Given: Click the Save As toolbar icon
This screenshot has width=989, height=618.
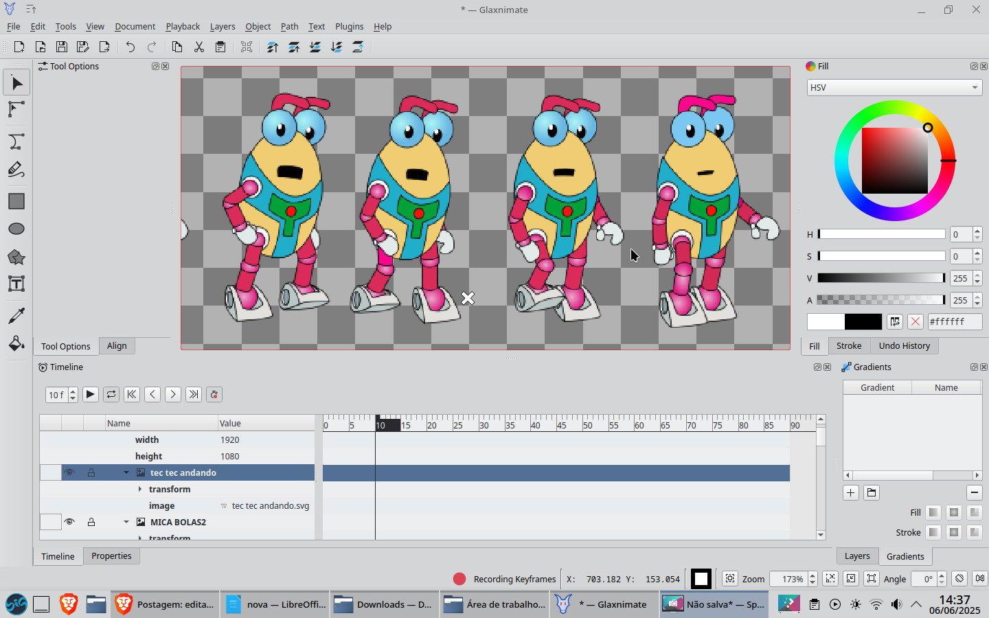Looking at the screenshot, I should (x=83, y=47).
